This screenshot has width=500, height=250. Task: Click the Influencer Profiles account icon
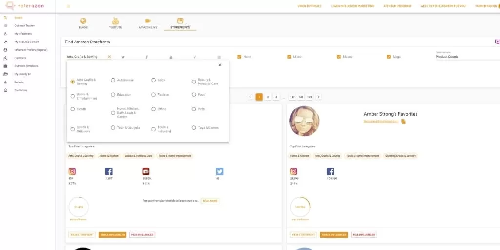coord(5,50)
